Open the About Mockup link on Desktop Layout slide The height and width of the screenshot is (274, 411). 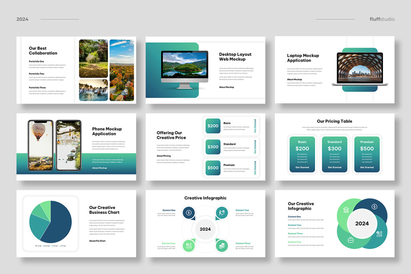click(227, 87)
